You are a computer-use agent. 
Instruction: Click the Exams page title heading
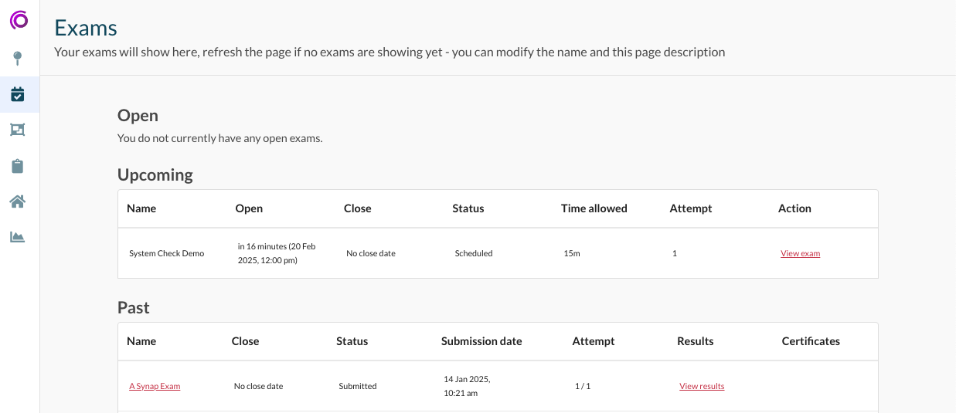86,28
